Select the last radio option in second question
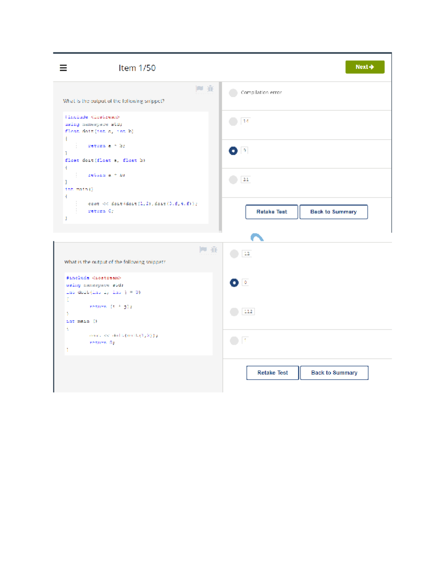This screenshot has width=443, height=574. pos(234,341)
